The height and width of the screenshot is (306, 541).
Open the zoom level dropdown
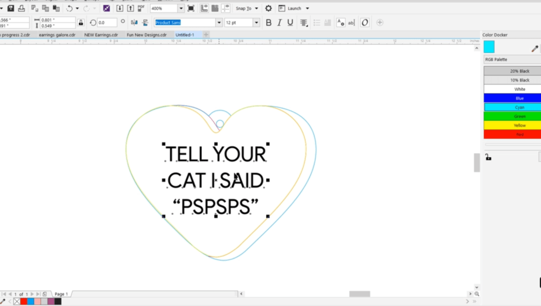(x=181, y=8)
